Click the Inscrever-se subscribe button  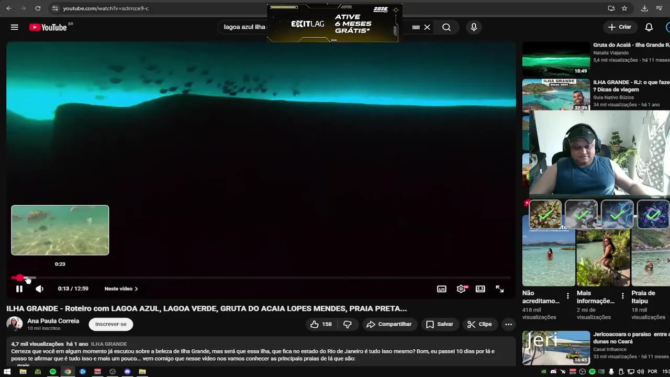point(111,324)
